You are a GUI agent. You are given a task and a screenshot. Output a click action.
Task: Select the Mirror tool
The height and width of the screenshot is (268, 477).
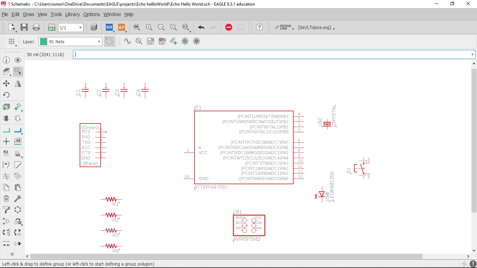pos(18,83)
